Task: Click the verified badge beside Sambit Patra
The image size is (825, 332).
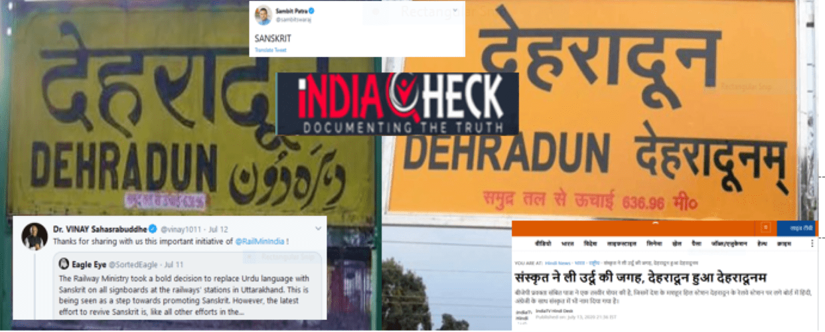Action: point(311,11)
